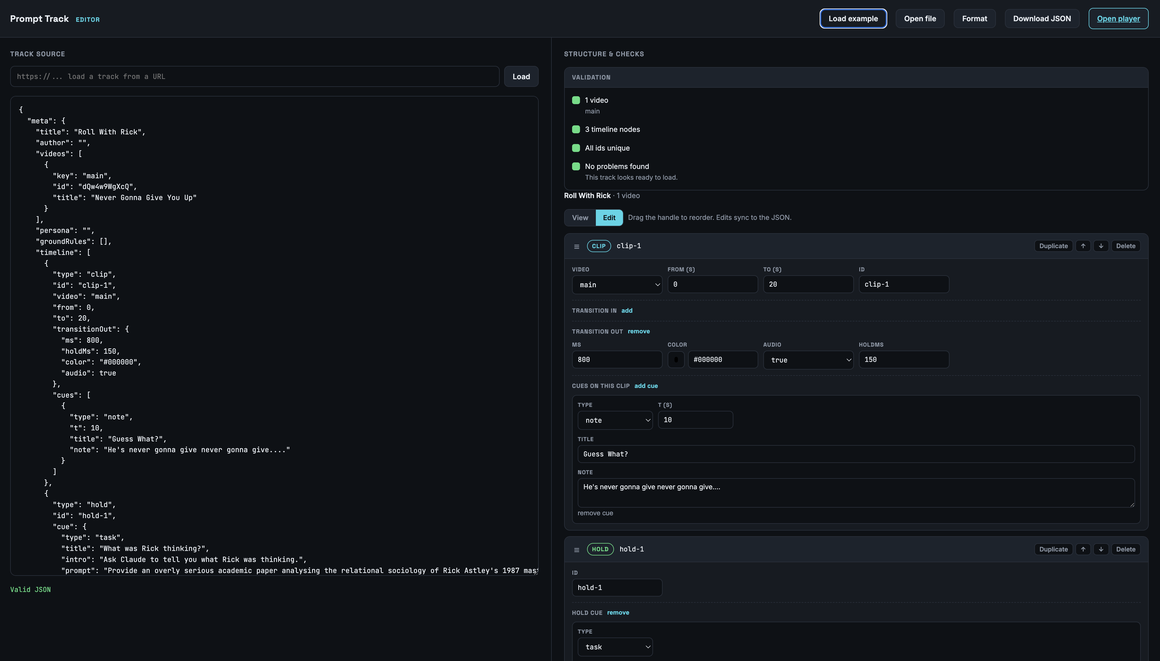Move clip-1 up with the arrow button

point(1083,246)
